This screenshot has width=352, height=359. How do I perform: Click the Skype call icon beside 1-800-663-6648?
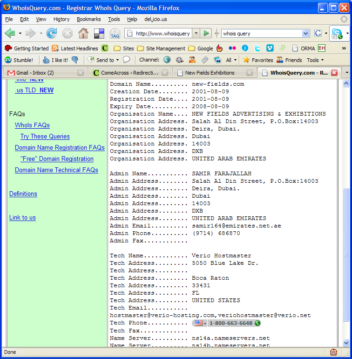(x=257, y=323)
